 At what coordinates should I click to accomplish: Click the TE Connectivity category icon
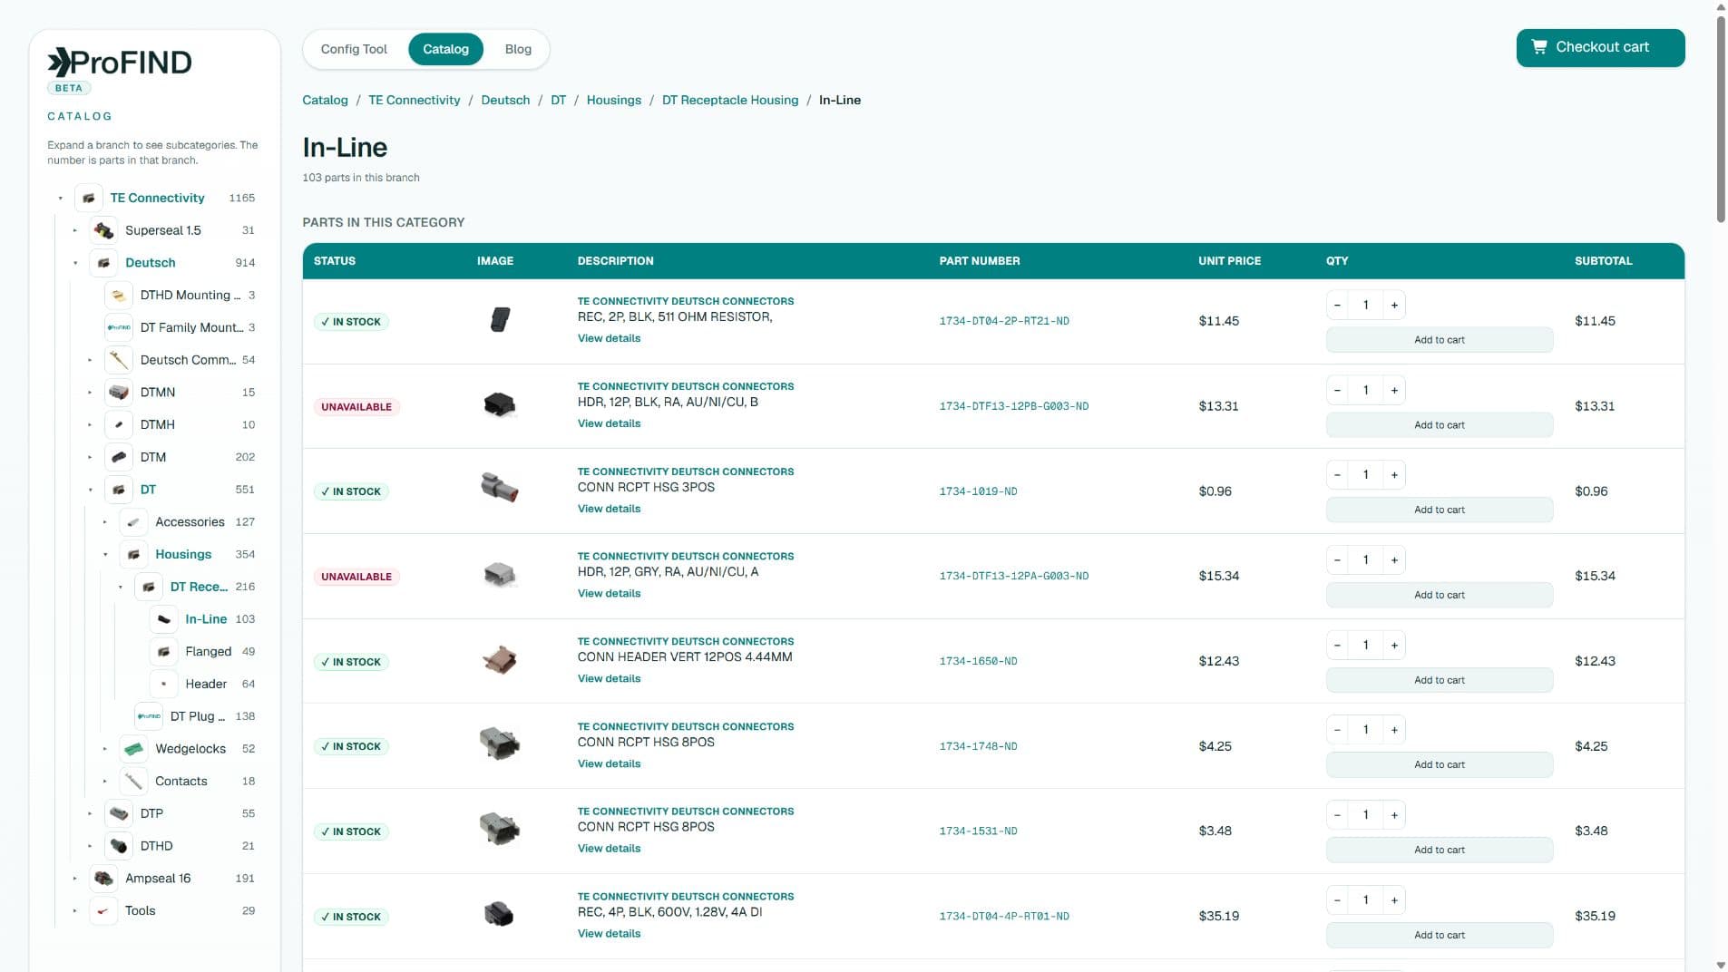click(89, 198)
